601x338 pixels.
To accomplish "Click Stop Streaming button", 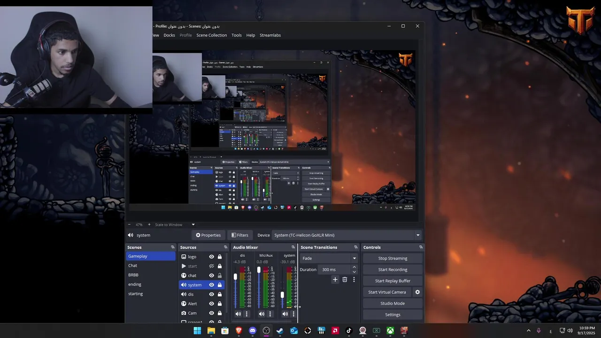I will (x=393, y=258).
